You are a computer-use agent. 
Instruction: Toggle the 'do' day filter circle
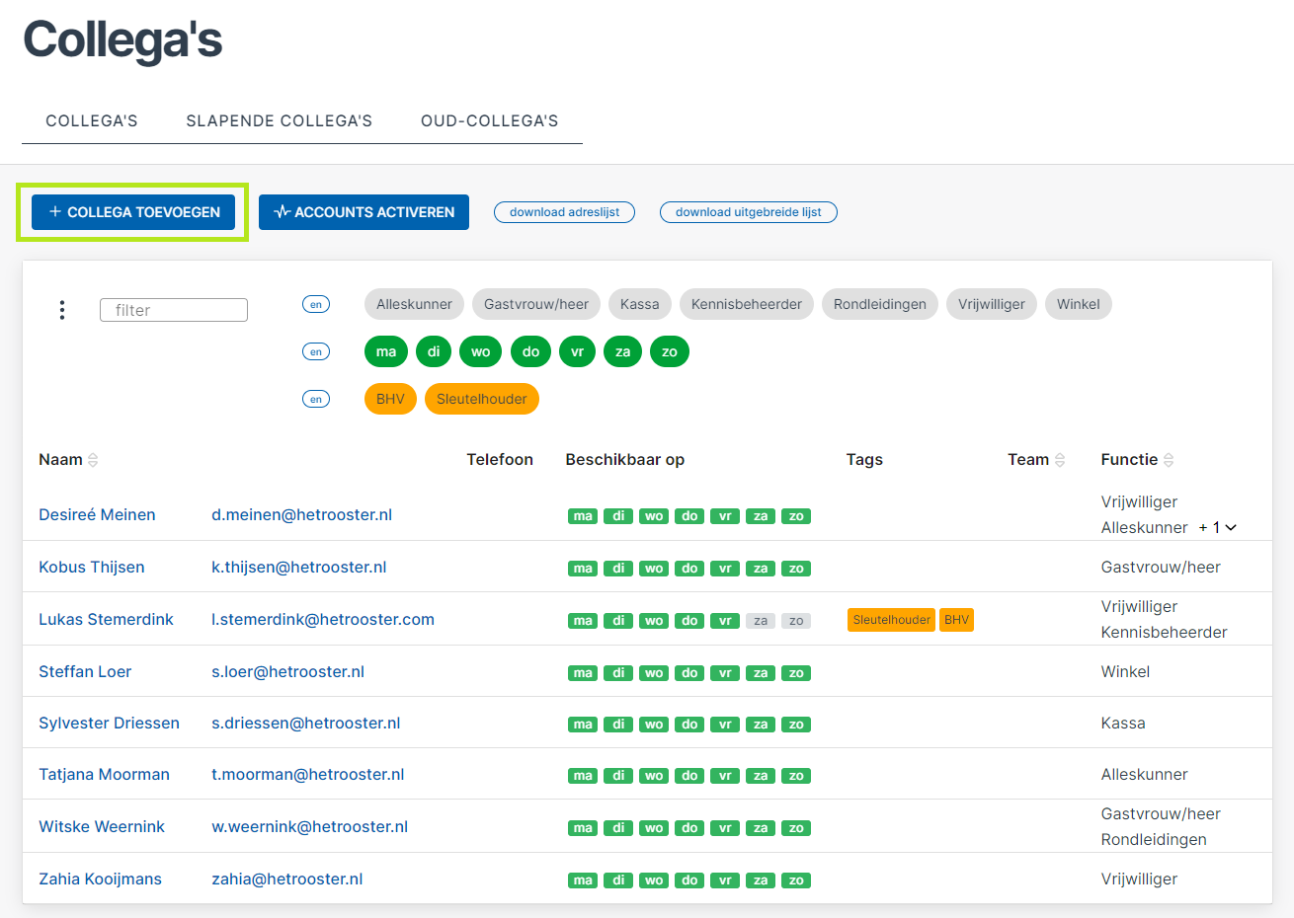(x=531, y=351)
